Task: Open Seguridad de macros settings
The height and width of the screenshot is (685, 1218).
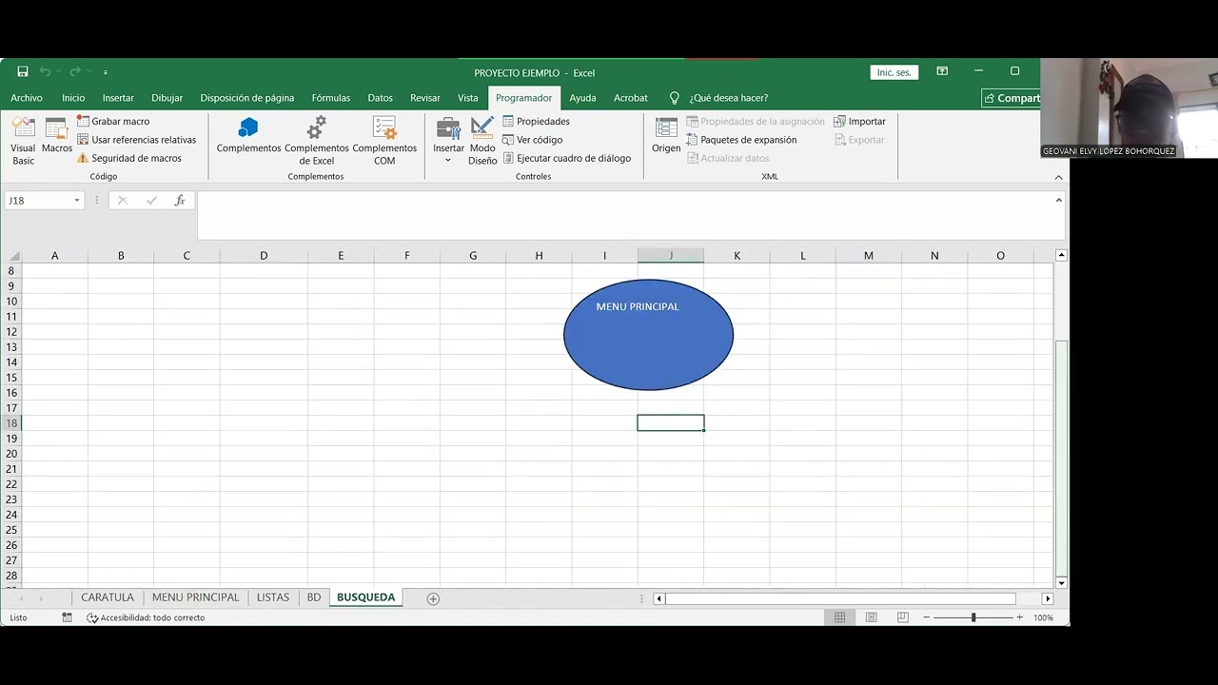Action: point(128,158)
